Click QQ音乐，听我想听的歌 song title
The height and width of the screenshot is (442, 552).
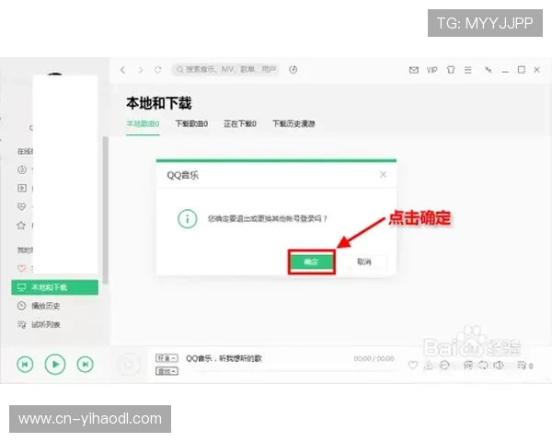(x=224, y=358)
